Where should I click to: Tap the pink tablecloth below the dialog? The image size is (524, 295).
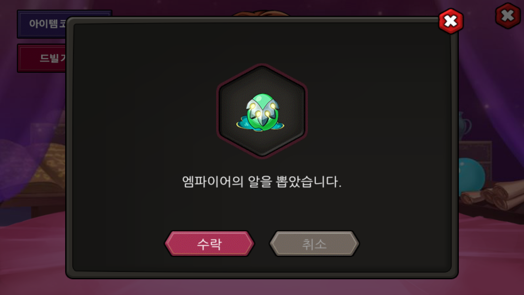click(x=262, y=287)
